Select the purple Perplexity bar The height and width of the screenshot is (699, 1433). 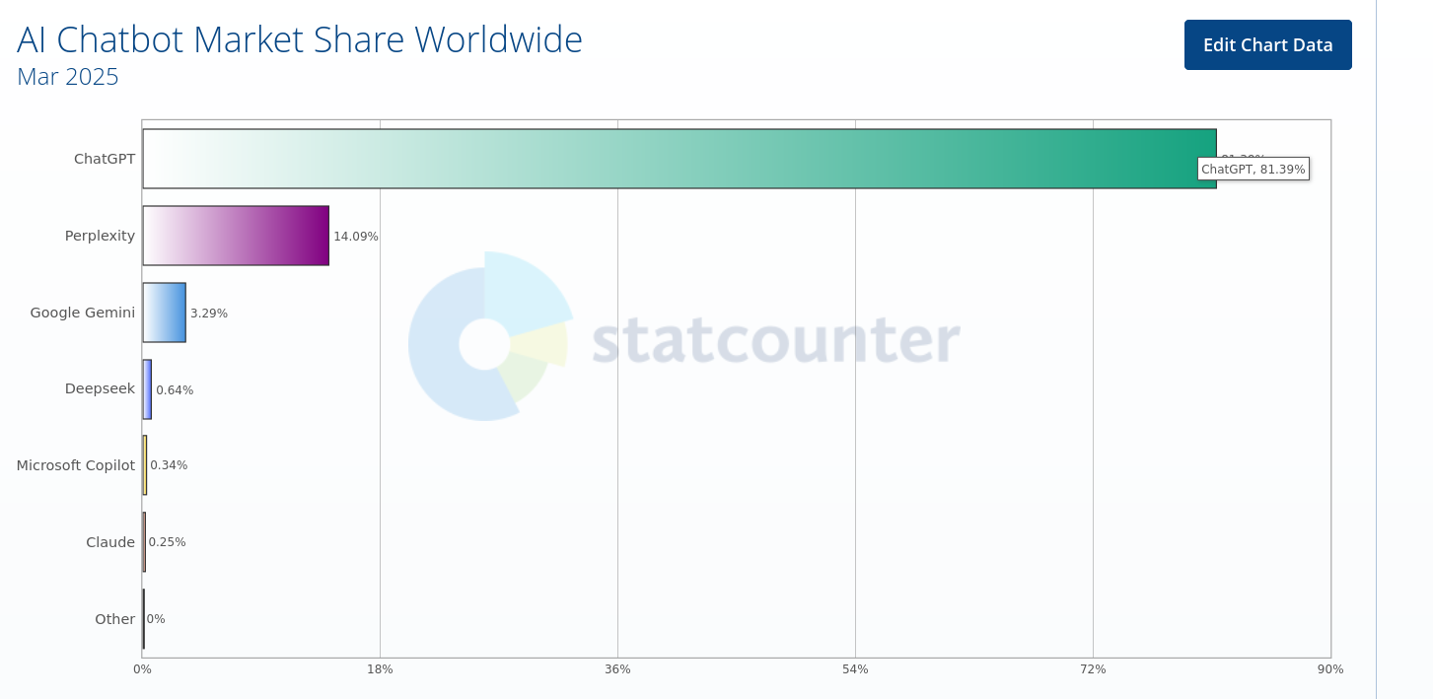point(236,236)
